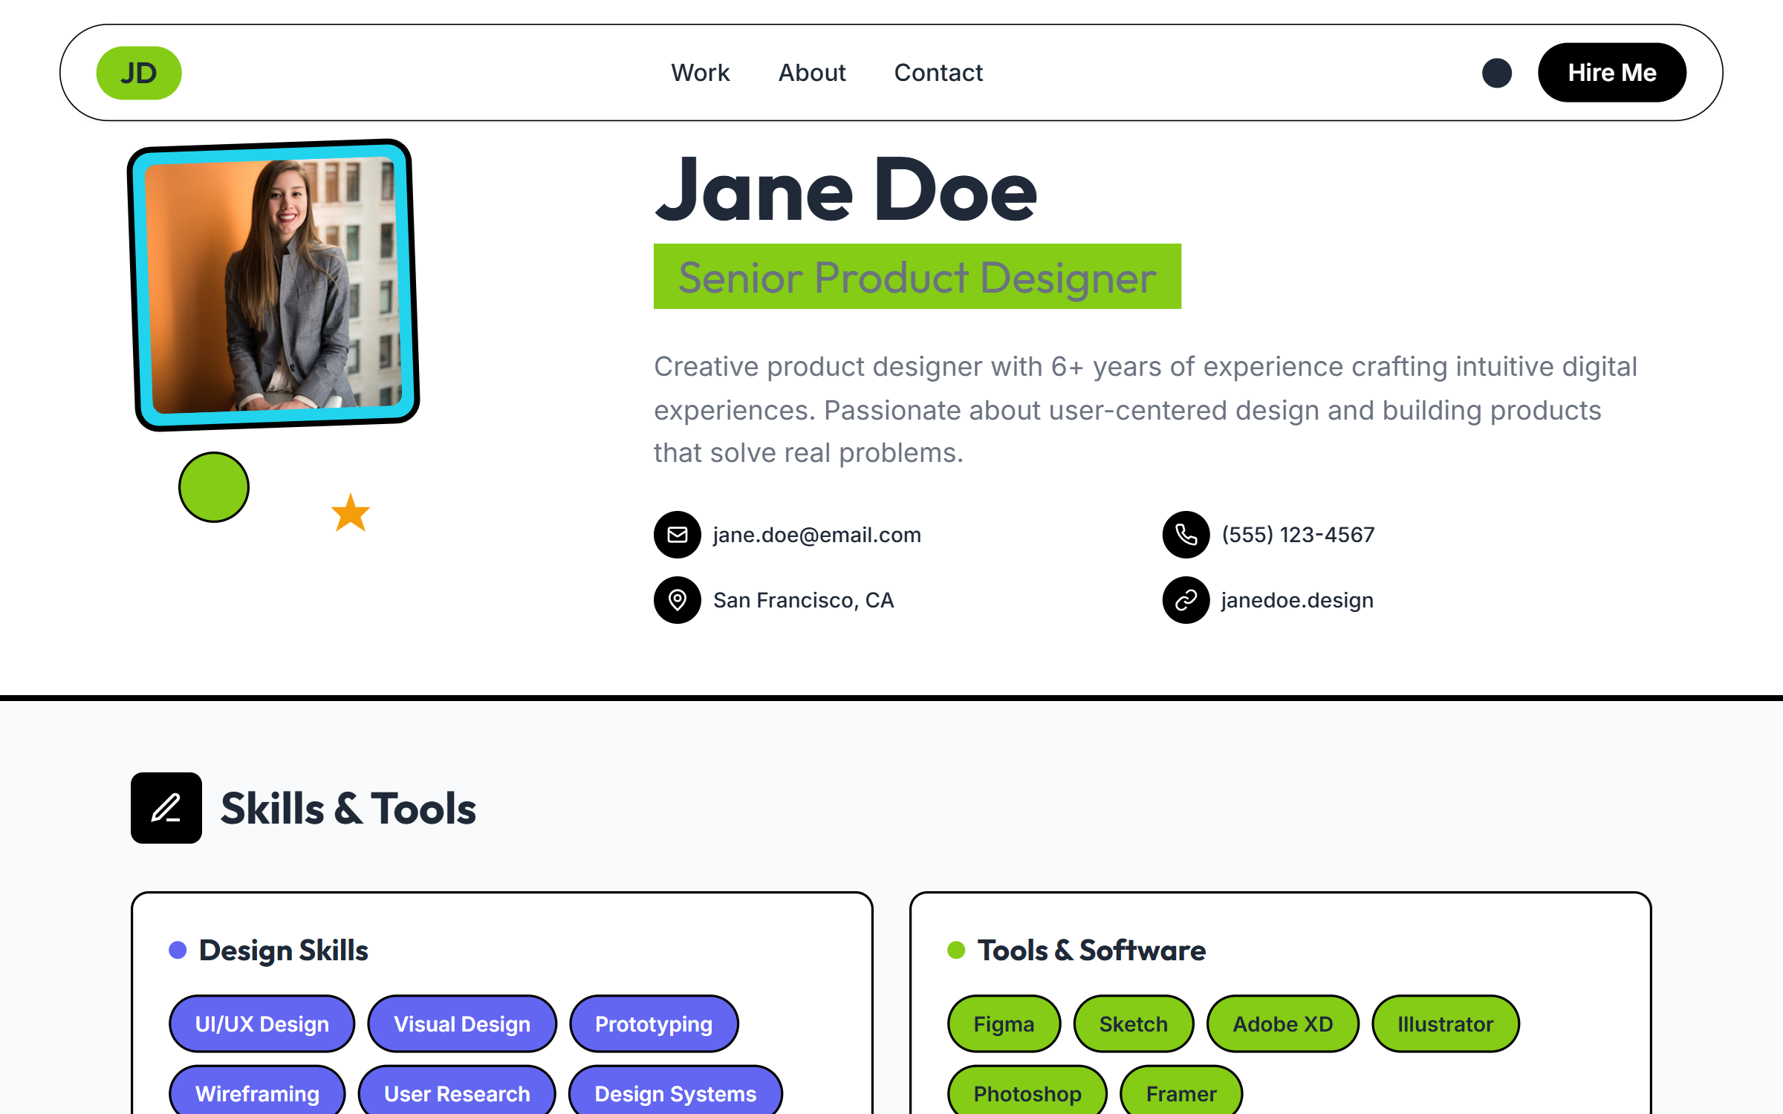Open the jane.doe@email.com link
Screen dimensions: 1783x1114
pyautogui.click(x=816, y=535)
